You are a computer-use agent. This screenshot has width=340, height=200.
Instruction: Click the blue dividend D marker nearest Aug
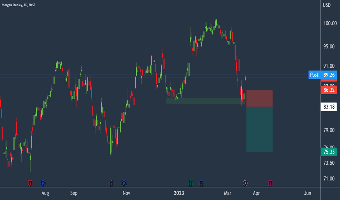coord(43,183)
